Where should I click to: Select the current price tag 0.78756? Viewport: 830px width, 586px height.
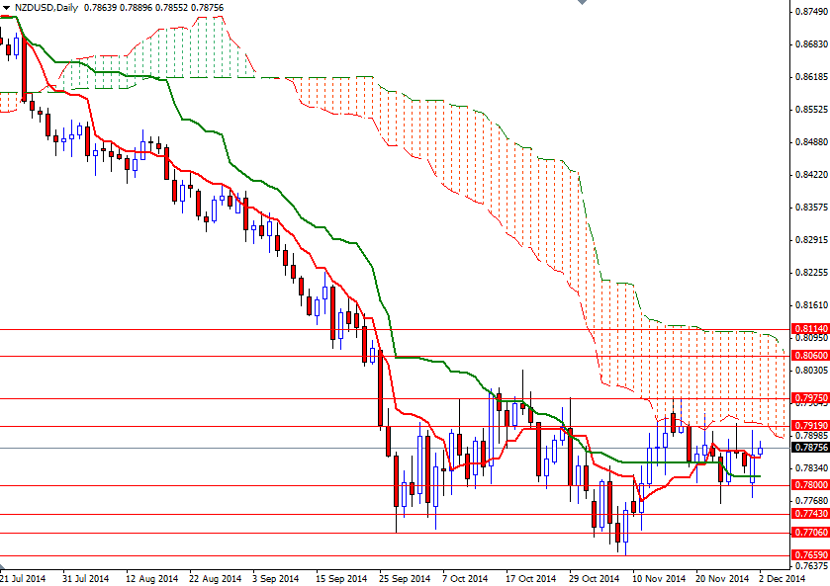pyautogui.click(x=808, y=447)
